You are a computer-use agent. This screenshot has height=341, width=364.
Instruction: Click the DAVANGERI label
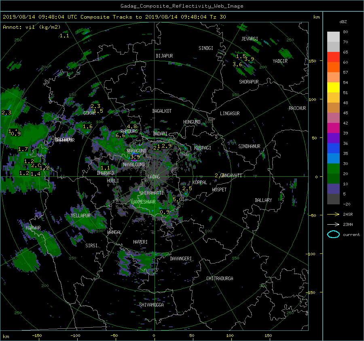[181, 259]
